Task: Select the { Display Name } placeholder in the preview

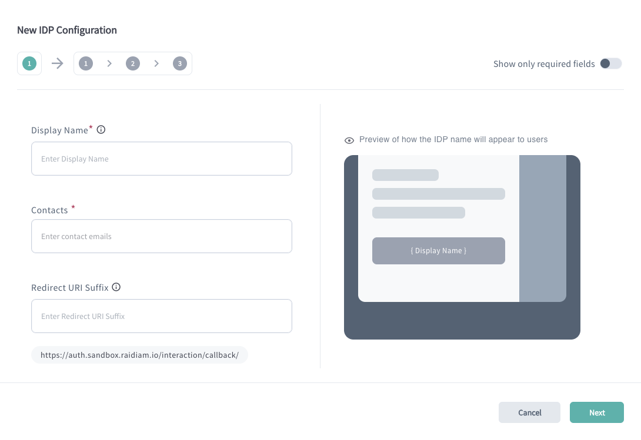Action: (x=438, y=251)
